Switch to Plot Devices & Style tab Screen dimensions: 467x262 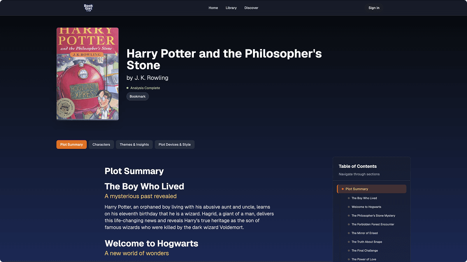(x=175, y=145)
